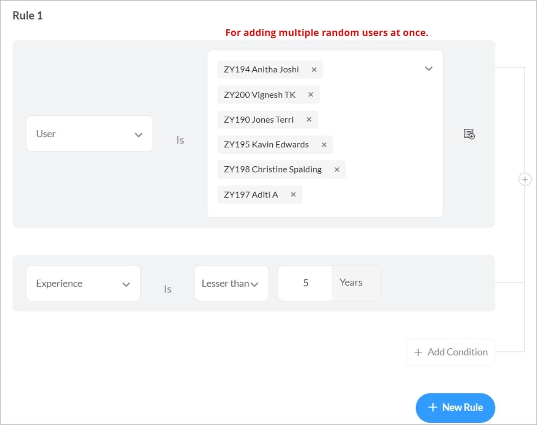Remove ZY198 Christine Spalding tag
Image resolution: width=537 pixels, height=425 pixels.
tap(337, 169)
